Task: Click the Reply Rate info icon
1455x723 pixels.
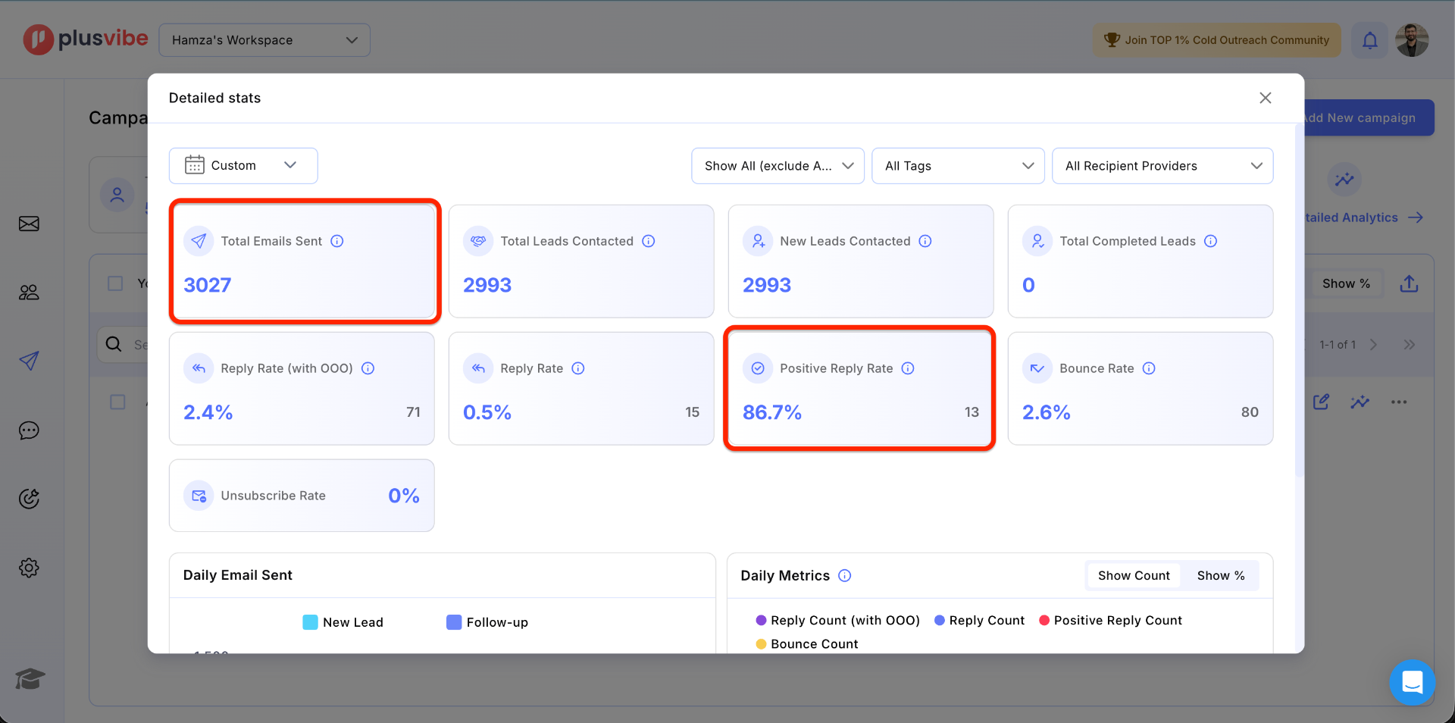Action: click(x=578, y=368)
